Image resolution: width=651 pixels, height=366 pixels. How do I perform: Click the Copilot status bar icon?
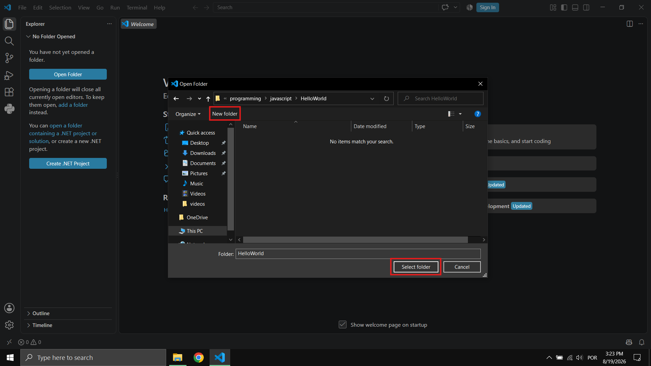pos(629,342)
